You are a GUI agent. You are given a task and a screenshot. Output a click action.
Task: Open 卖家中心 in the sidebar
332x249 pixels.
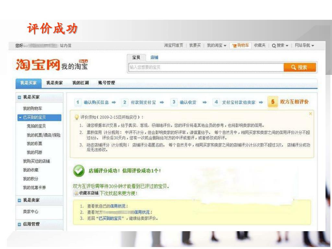[30, 211]
